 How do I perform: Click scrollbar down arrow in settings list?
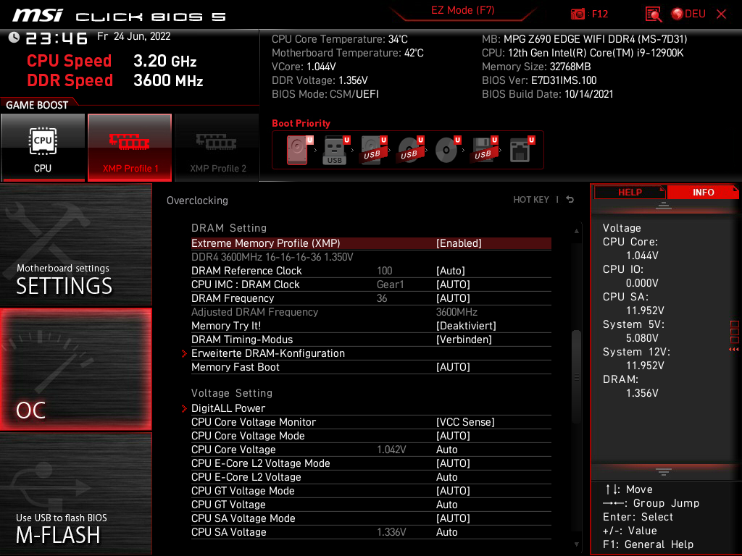pyautogui.click(x=576, y=544)
